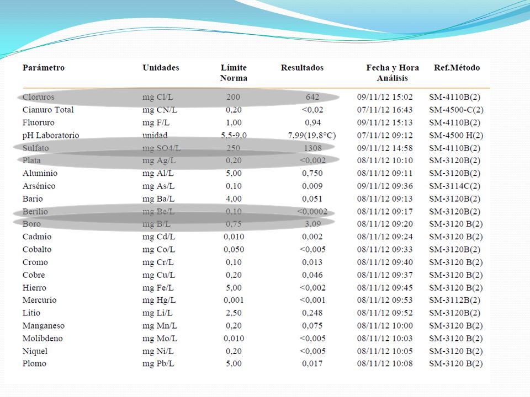
Task: Click the method 'SM-4500 H(2)'
Action: [456, 136]
